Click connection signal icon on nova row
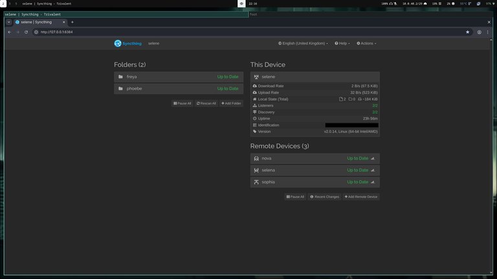 click(x=373, y=158)
